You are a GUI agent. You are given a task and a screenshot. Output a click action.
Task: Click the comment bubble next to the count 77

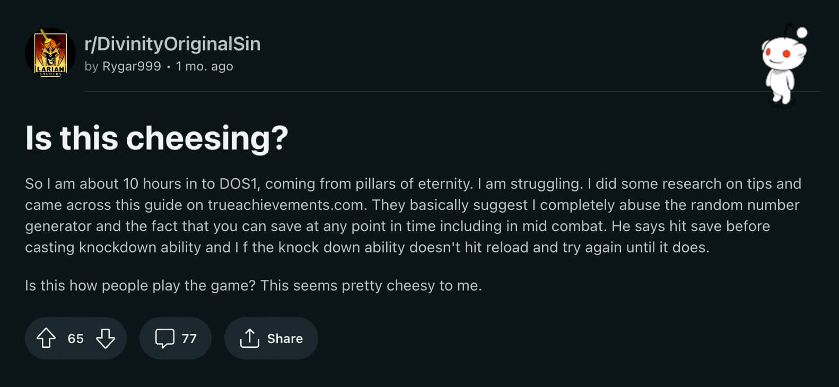coord(165,338)
